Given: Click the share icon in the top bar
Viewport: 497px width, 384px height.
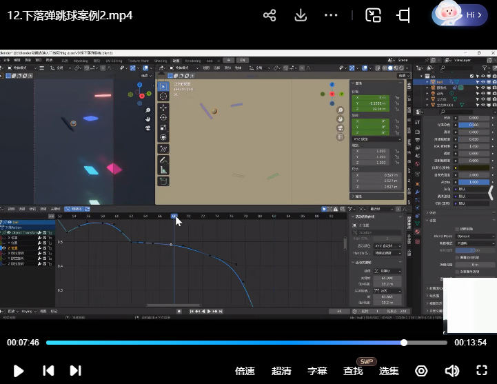Looking at the screenshot, I should click(270, 15).
